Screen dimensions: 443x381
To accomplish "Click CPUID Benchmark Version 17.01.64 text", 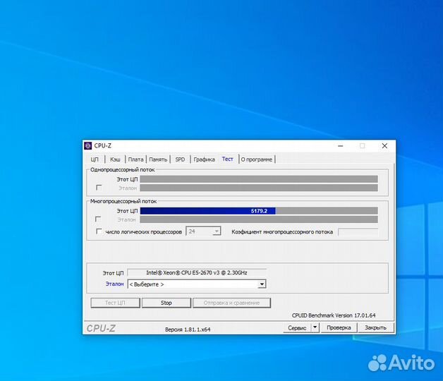I will pyautogui.click(x=334, y=315).
